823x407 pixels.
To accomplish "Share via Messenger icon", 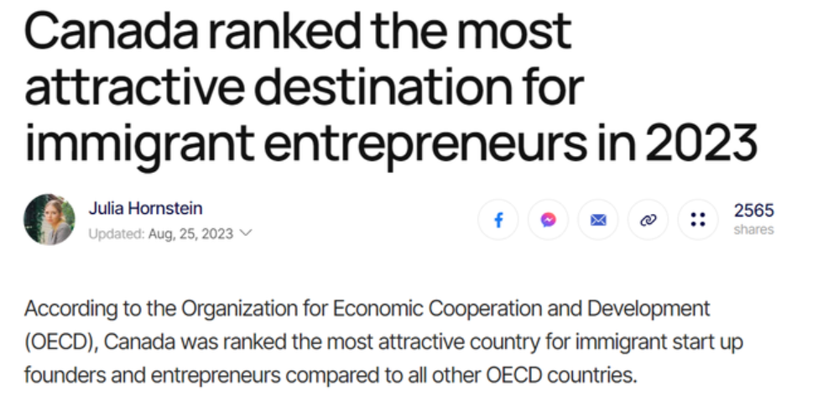I will tap(548, 220).
